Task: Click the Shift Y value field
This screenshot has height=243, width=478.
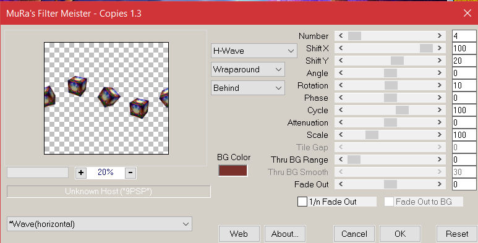Action: 464,61
